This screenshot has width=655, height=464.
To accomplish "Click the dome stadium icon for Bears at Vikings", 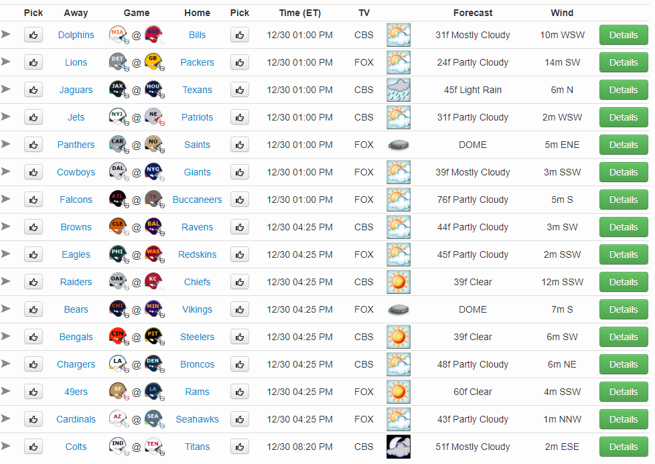I will (x=398, y=309).
